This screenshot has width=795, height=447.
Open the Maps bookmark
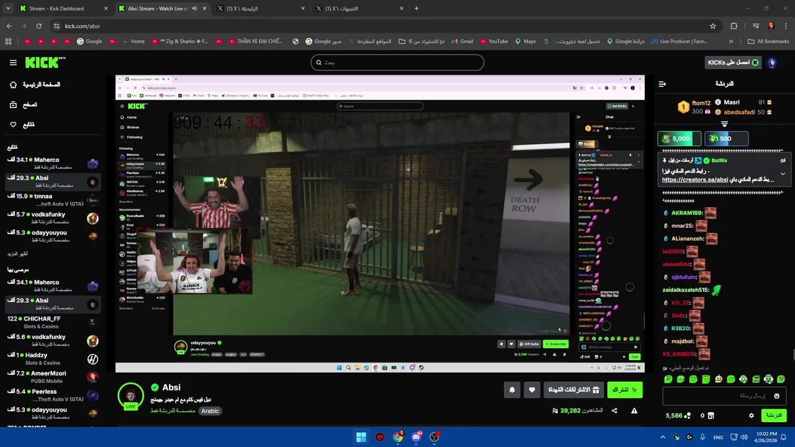[525, 42]
